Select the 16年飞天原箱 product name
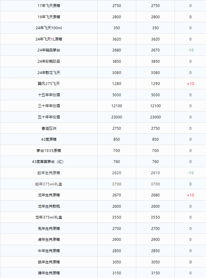This screenshot has width=206, height=278. (x=49, y=17)
